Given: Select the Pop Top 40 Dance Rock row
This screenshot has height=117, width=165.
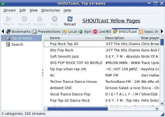Looking at the screenshot, I should click(x=101, y=100).
